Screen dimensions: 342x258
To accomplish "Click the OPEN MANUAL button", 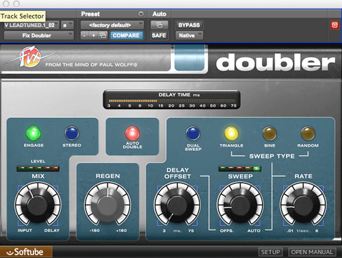I will point(312,252).
